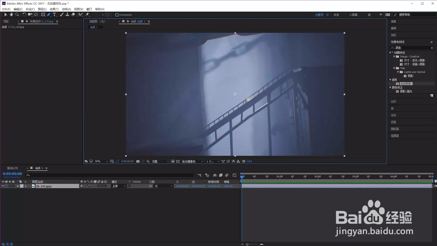The width and height of the screenshot is (437, 246).
Task: Switch to the 小屏幕 workspace
Action: tap(354, 15)
